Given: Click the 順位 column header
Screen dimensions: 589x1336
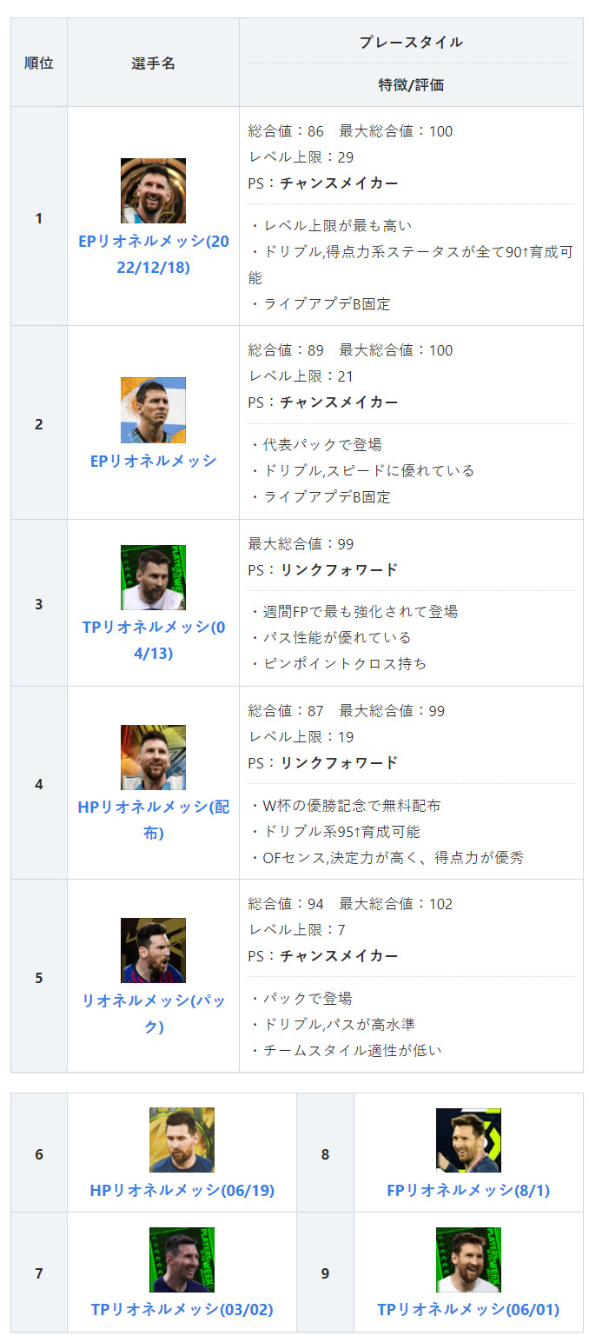Looking at the screenshot, I should click(x=39, y=63).
